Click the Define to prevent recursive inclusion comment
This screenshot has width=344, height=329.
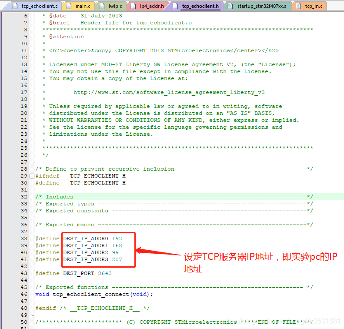point(174,169)
